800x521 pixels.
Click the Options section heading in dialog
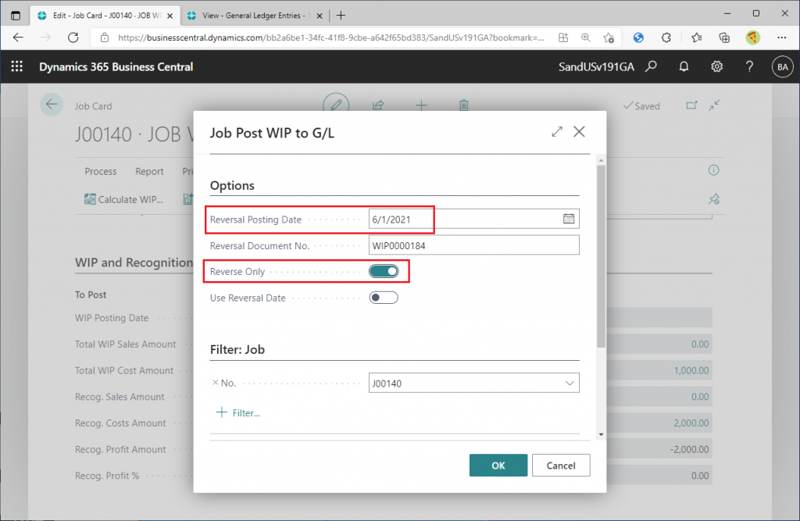pos(232,185)
